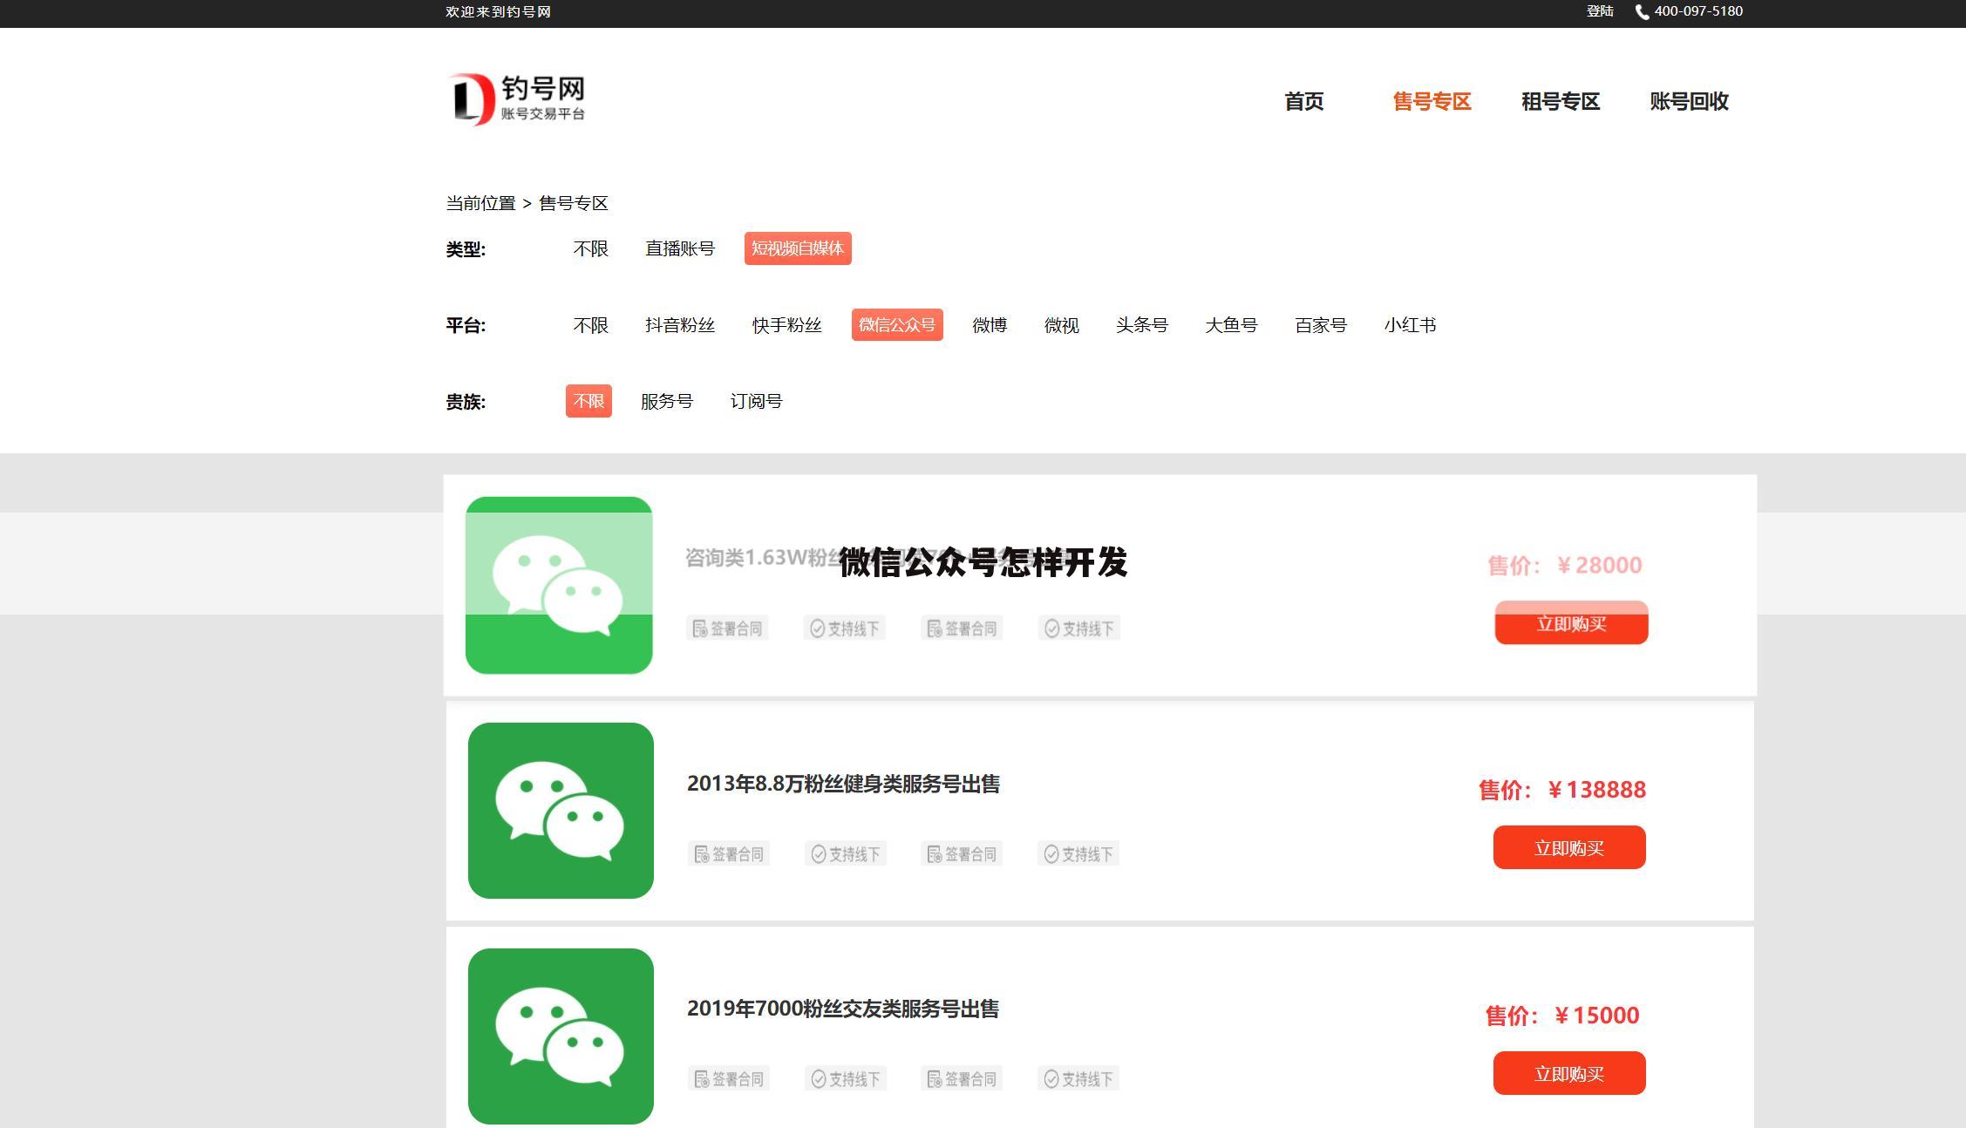Open listing 2013年8.8万粉丝健身类服务号出售
This screenshot has width=1966, height=1128.
(843, 784)
